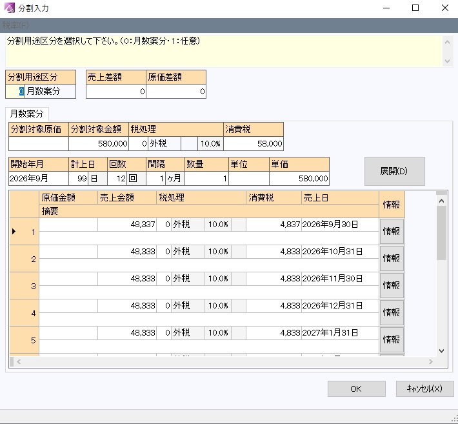The height and width of the screenshot is (424, 458).
Task: Click 分割対象金額 field showing 580,000
Action: pos(99,143)
